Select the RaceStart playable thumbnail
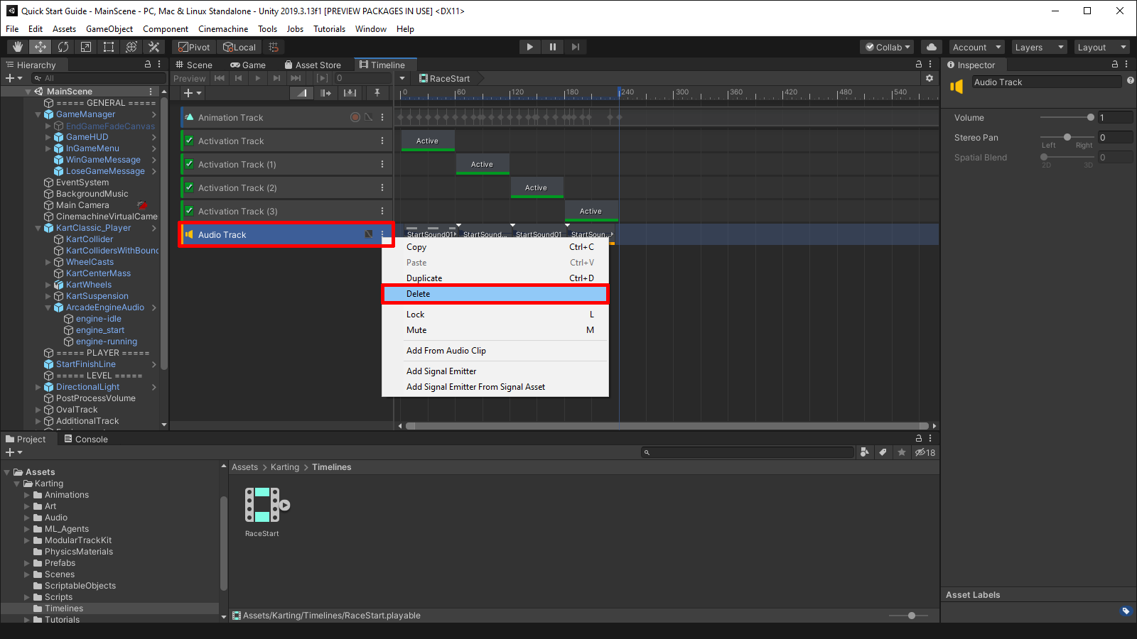Screen dimensions: 1137x639 (x=262, y=506)
